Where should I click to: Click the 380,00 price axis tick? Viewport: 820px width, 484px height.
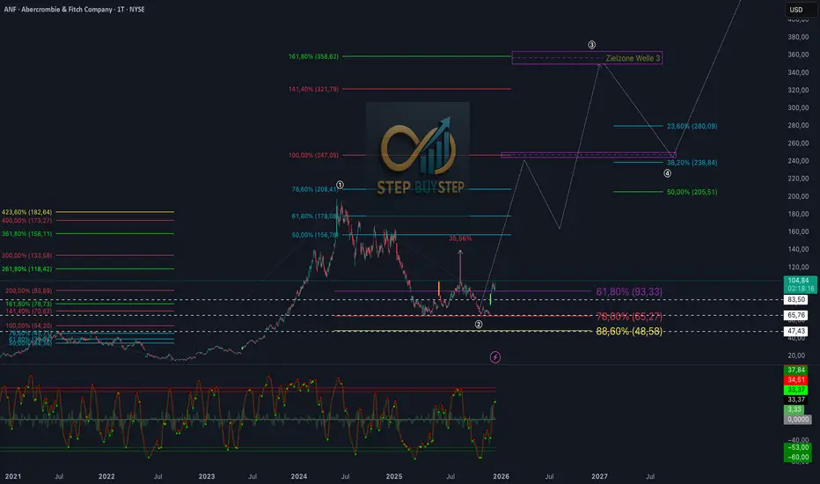[798, 37]
